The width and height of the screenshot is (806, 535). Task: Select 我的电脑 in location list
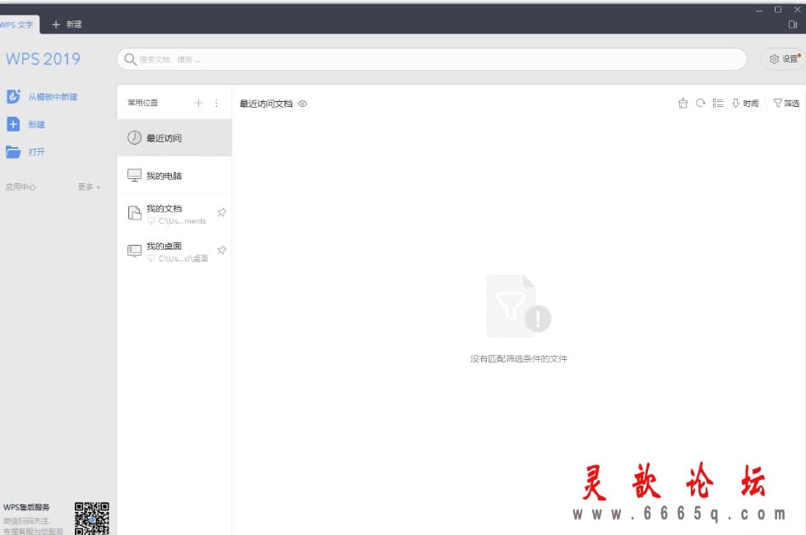pyautogui.click(x=174, y=176)
